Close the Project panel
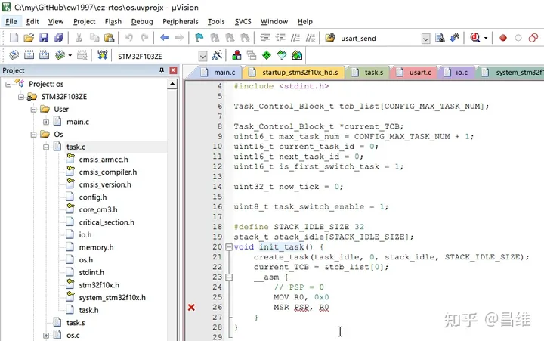The width and height of the screenshot is (544, 341). 173,70
